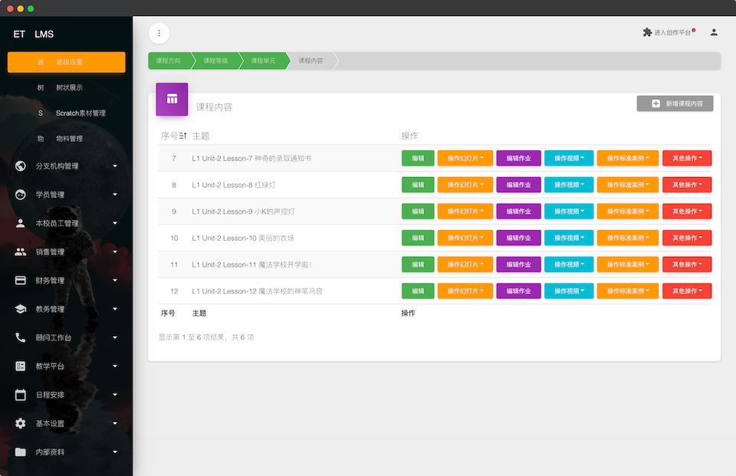Image resolution: width=736 pixels, height=476 pixels.
Task: Click the purple 课程内容 table icon
Action: (172, 100)
